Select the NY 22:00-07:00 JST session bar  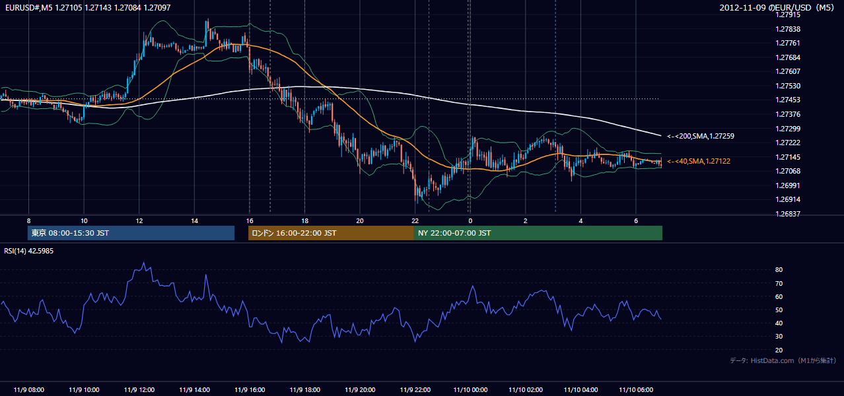point(538,233)
